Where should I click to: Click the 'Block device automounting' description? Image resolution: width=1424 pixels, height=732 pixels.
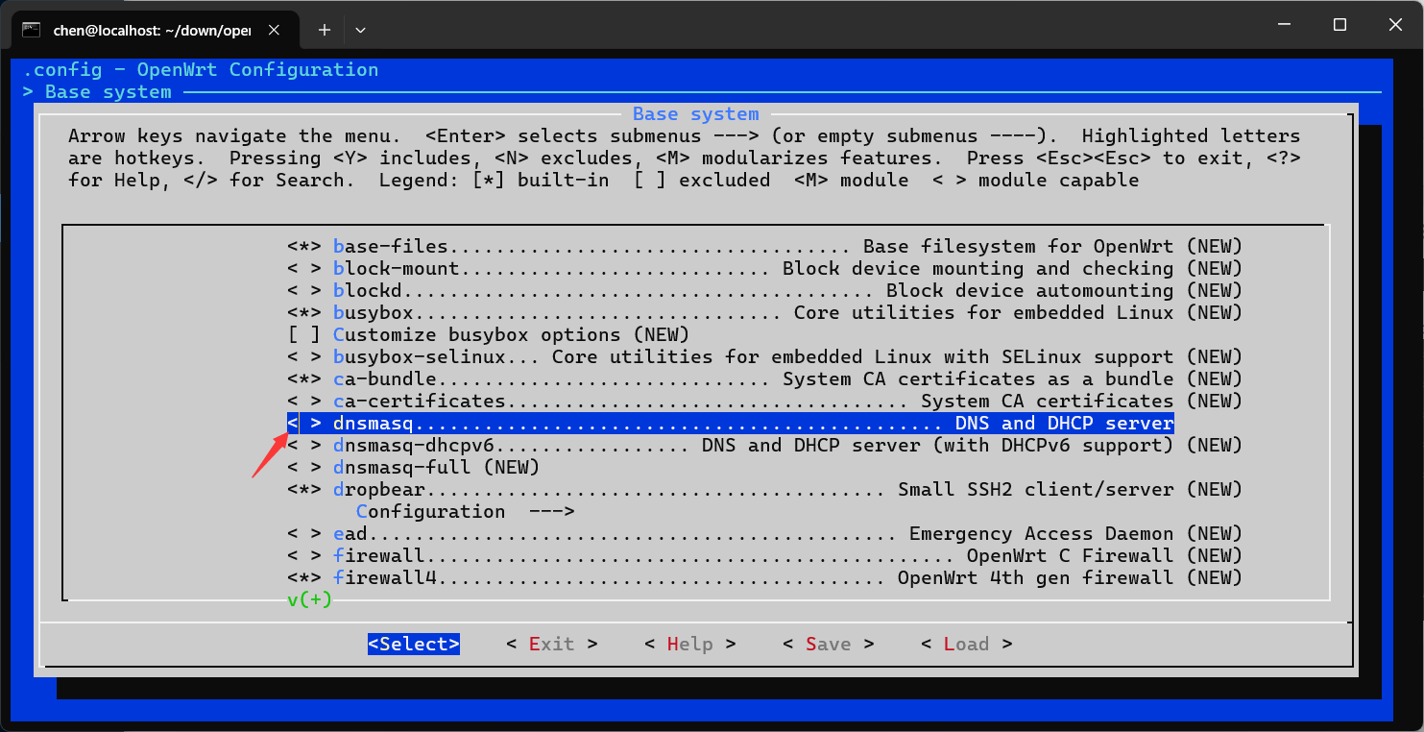(1030, 291)
